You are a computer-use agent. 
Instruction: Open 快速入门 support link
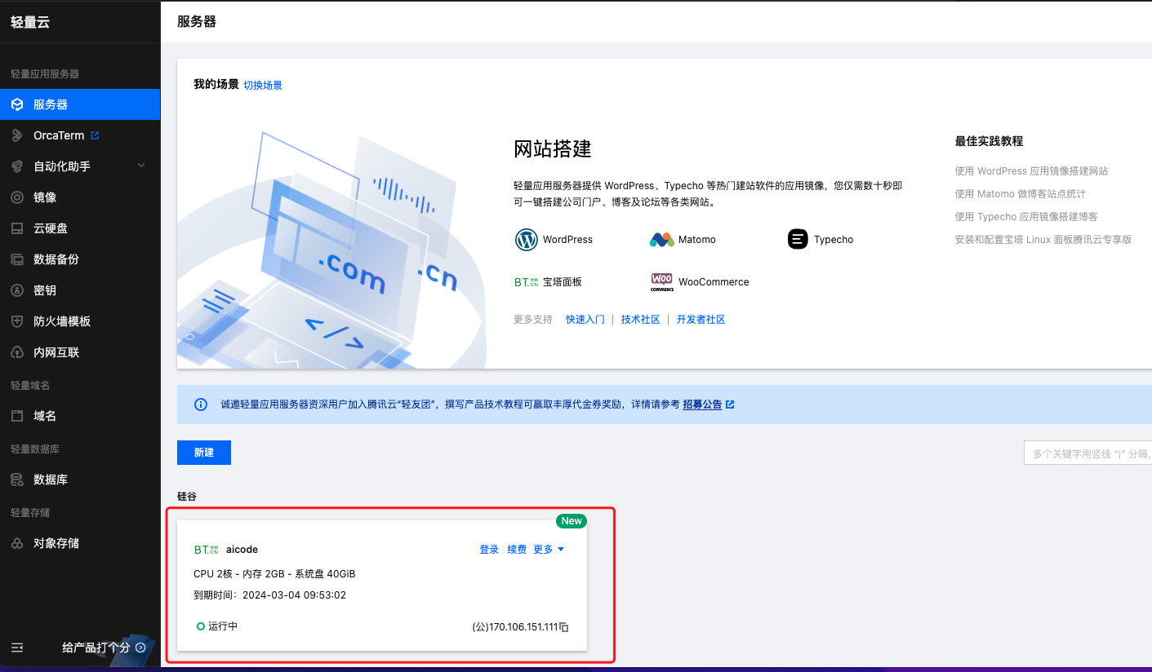585,320
